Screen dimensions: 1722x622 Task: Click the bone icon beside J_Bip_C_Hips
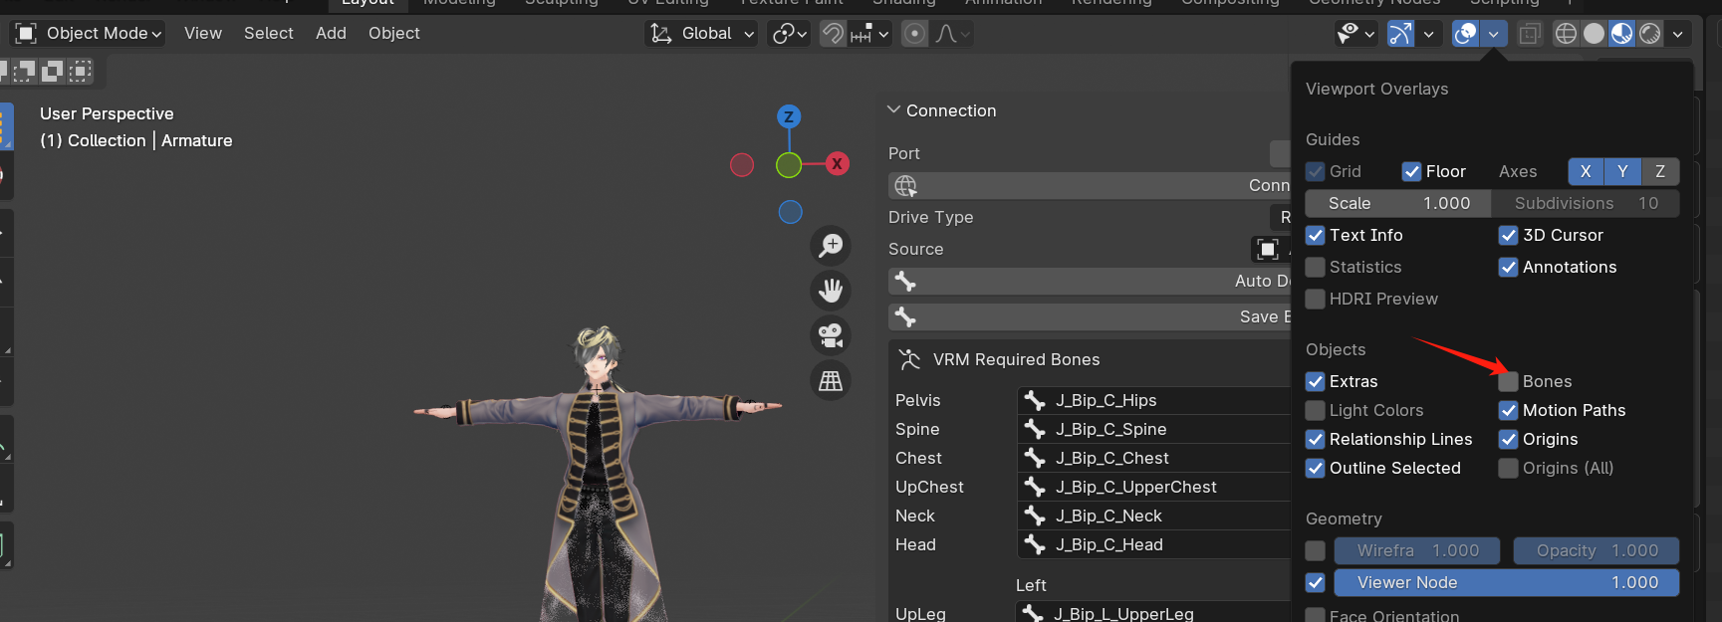[1035, 400]
